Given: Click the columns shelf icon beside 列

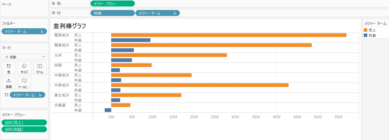Looking at the screenshot, I should (x=53, y=3).
